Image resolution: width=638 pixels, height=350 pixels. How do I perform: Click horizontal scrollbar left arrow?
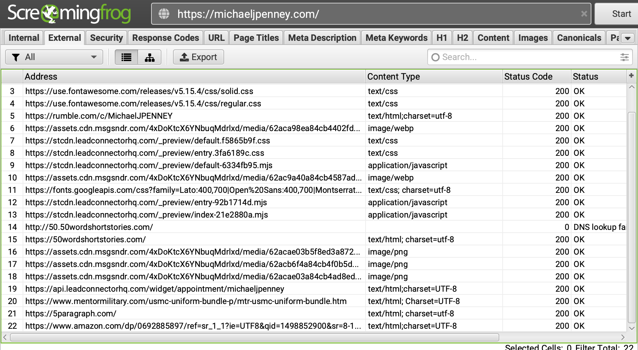tap(5, 337)
